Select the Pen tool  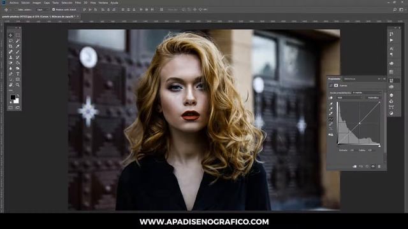(x=11, y=74)
